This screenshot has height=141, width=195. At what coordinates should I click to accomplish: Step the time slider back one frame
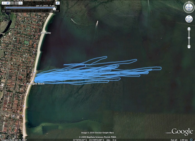click(x=4, y=3)
